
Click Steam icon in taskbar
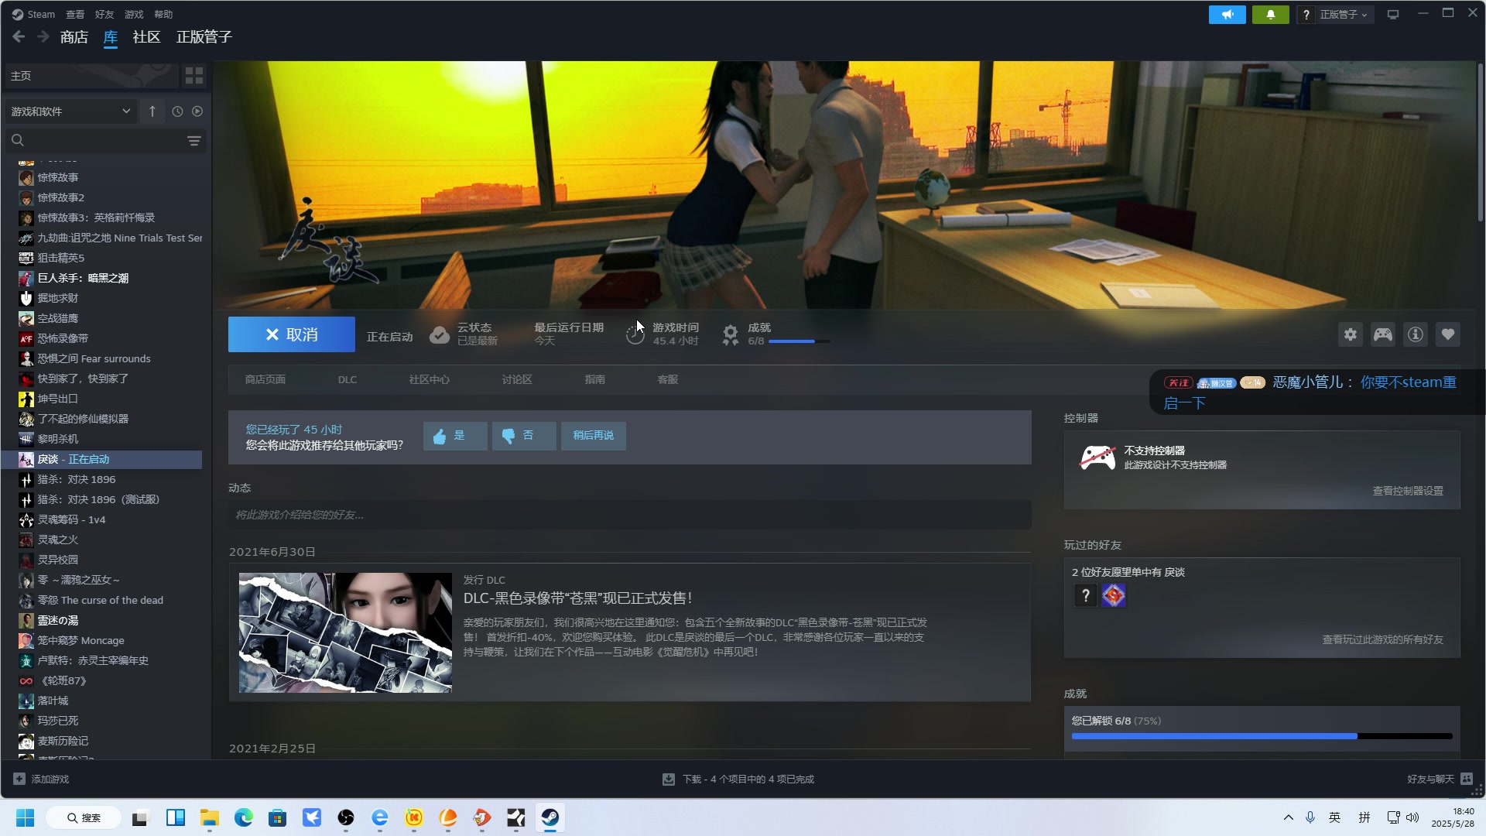[550, 817]
